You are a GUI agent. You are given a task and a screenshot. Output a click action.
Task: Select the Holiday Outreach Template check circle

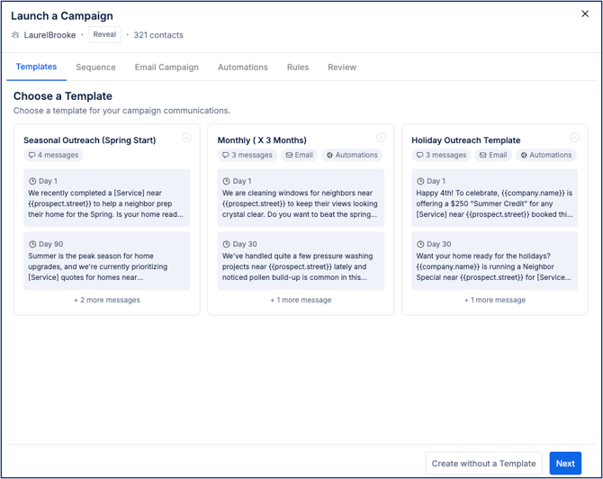(x=574, y=138)
